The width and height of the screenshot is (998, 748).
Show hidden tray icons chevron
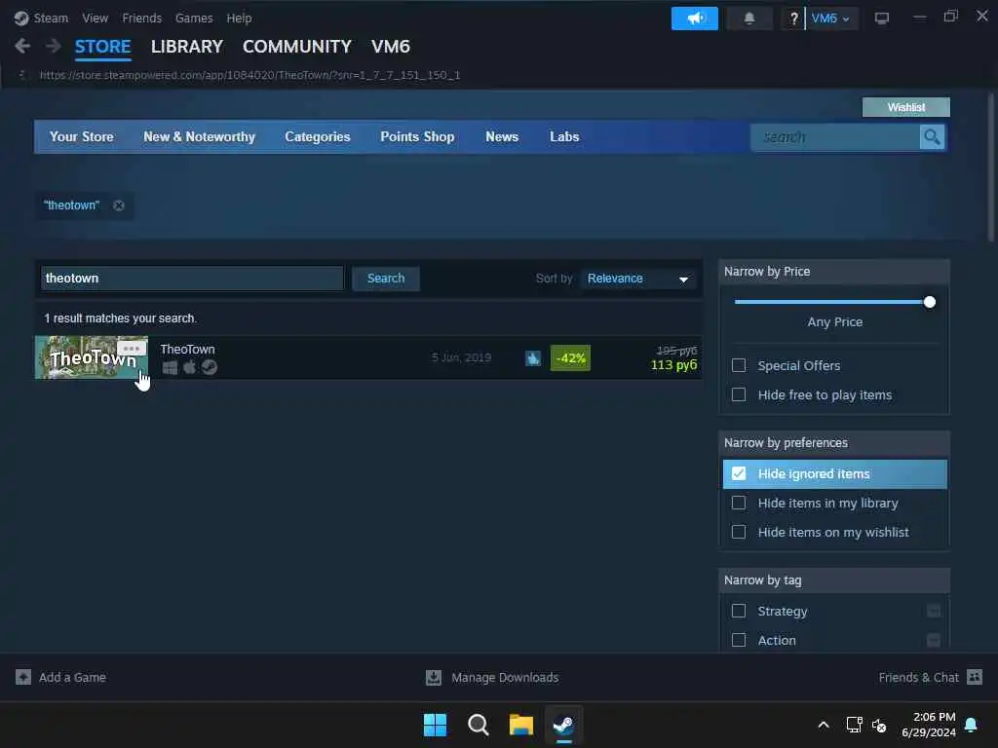[x=823, y=725]
